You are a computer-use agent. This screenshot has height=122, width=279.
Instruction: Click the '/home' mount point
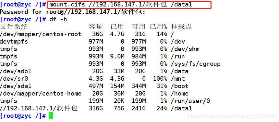pyautogui.click(x=179, y=94)
